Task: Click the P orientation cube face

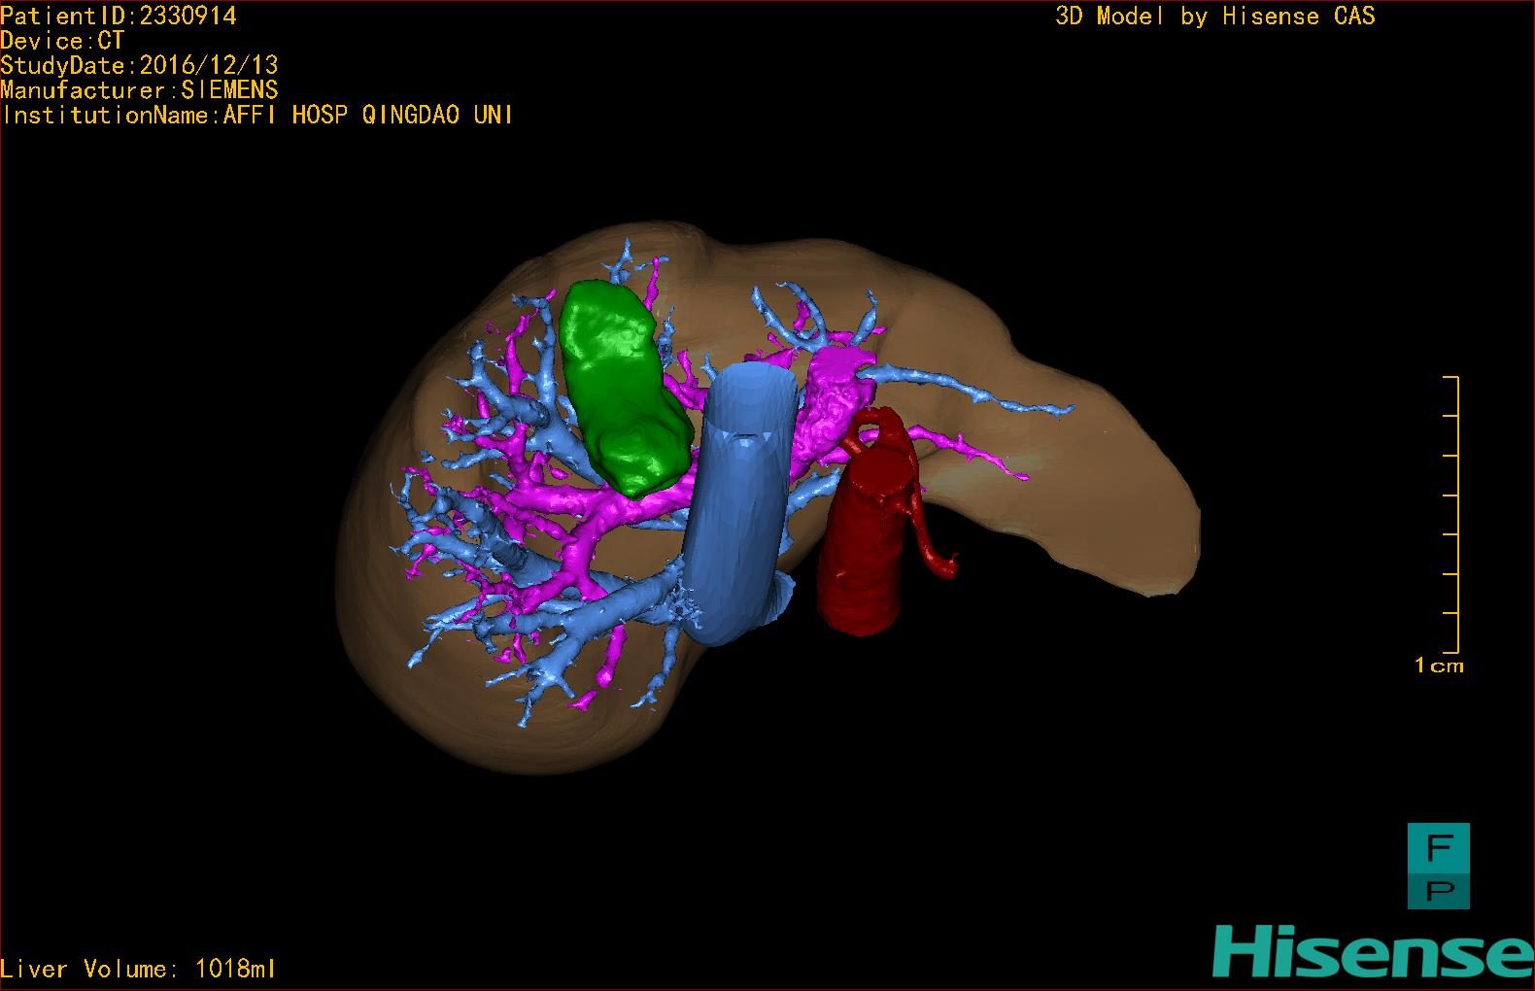Action: click(x=1439, y=892)
